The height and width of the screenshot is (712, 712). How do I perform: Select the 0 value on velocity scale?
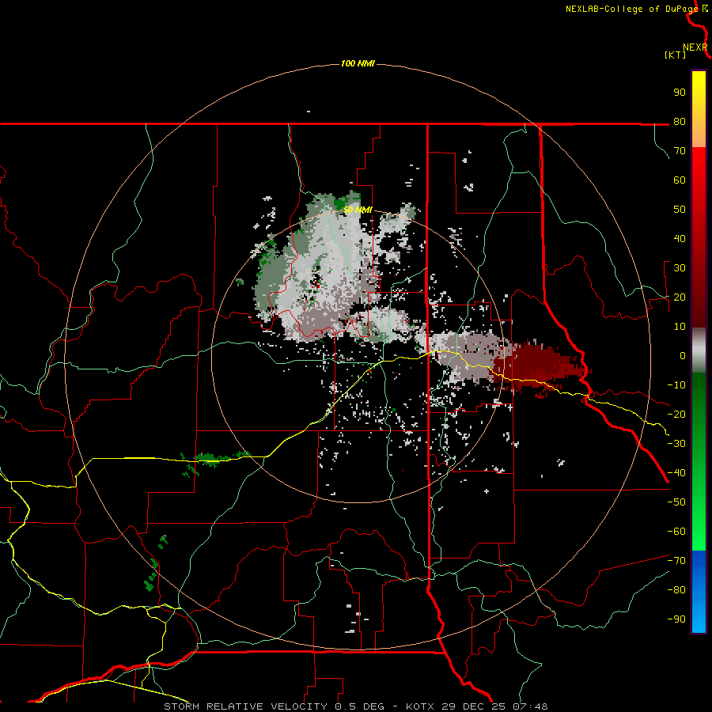click(683, 356)
